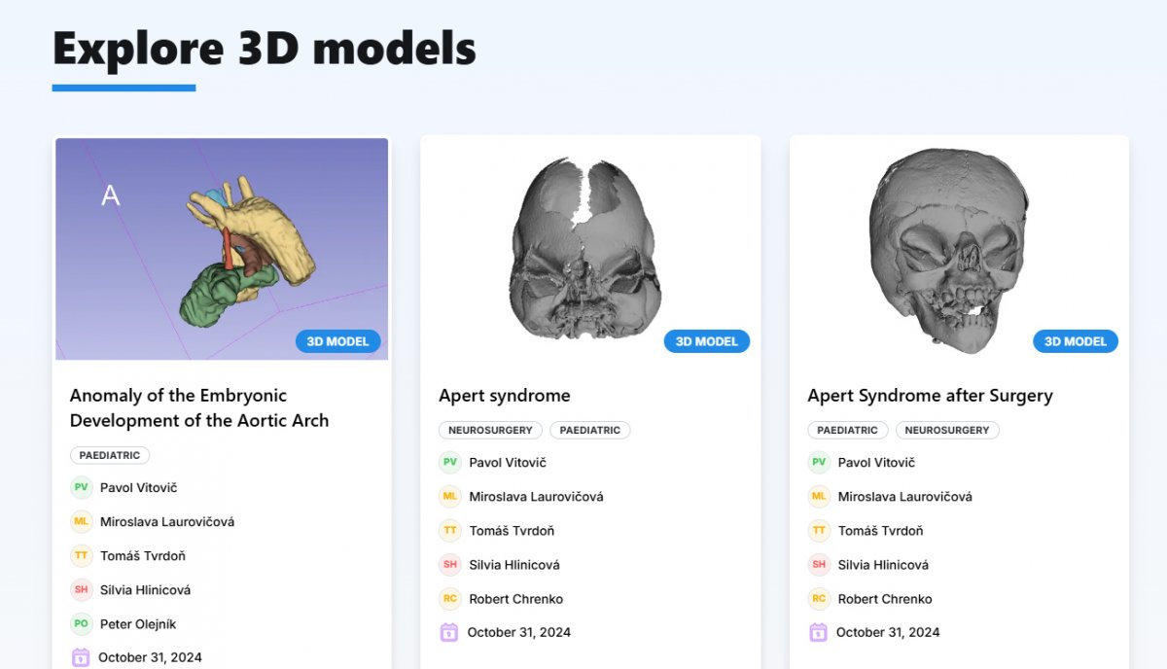
Task: Click author Robert Chrenko in Apert syndrome card
Action: [x=515, y=599]
